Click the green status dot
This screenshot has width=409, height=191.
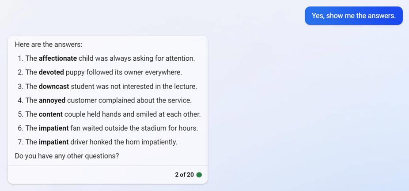tap(199, 175)
